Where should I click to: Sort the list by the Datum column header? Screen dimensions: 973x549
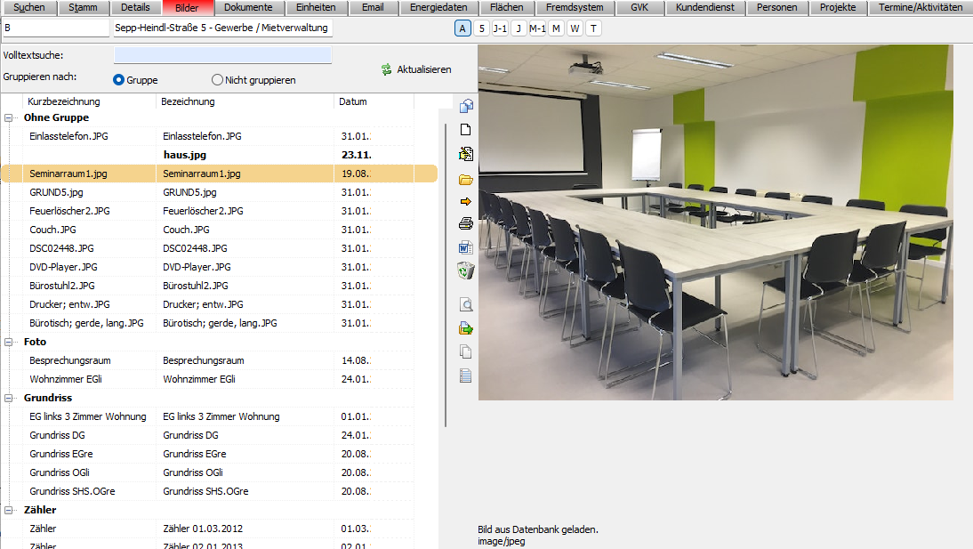pyautogui.click(x=353, y=101)
